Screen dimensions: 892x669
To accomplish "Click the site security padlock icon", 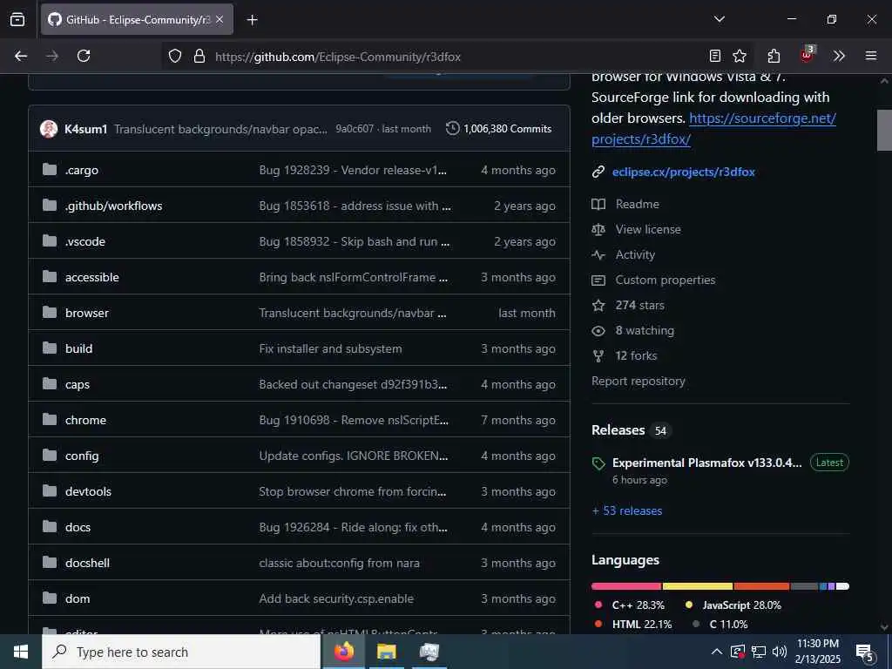I will 199,57.
